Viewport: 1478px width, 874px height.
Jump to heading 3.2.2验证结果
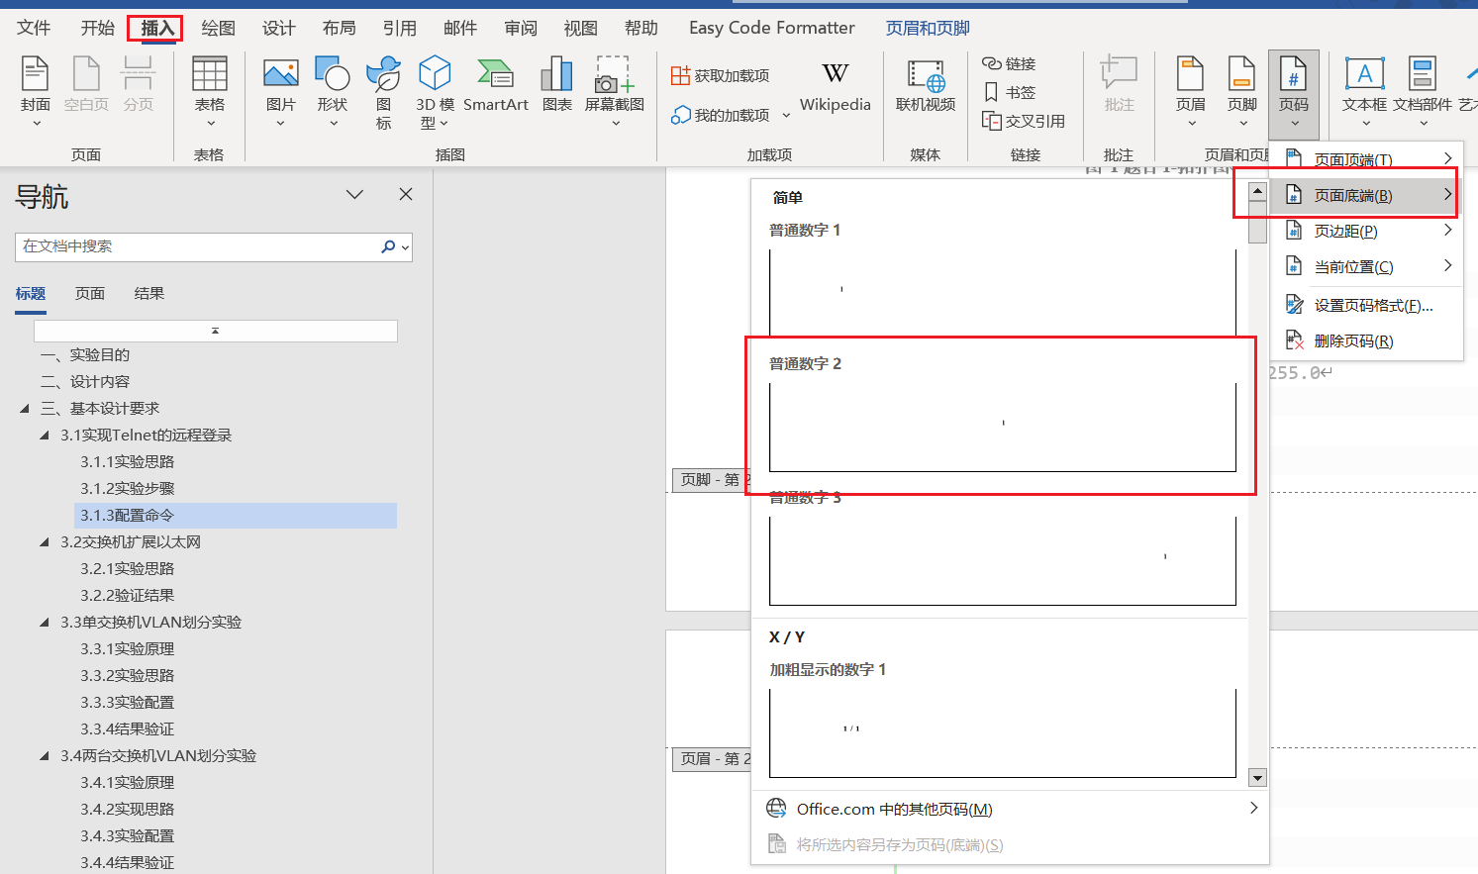128,595
